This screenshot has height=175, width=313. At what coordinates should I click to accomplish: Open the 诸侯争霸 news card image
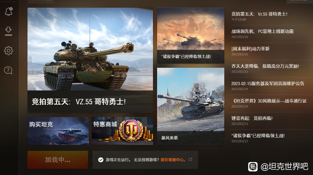(191, 29)
